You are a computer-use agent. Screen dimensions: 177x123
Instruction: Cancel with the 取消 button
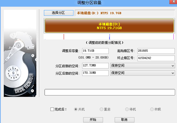[125, 120]
